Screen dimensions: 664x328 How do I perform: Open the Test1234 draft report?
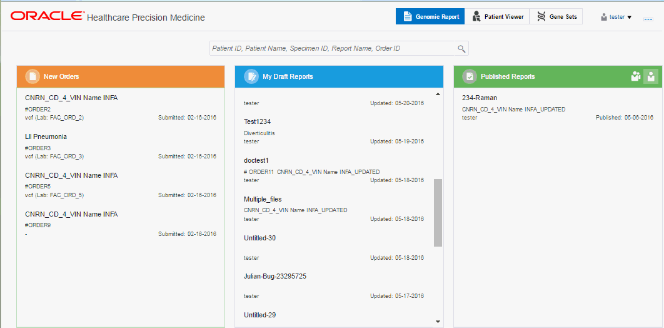(x=334, y=131)
